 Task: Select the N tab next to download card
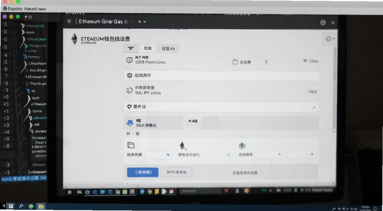click(193, 121)
